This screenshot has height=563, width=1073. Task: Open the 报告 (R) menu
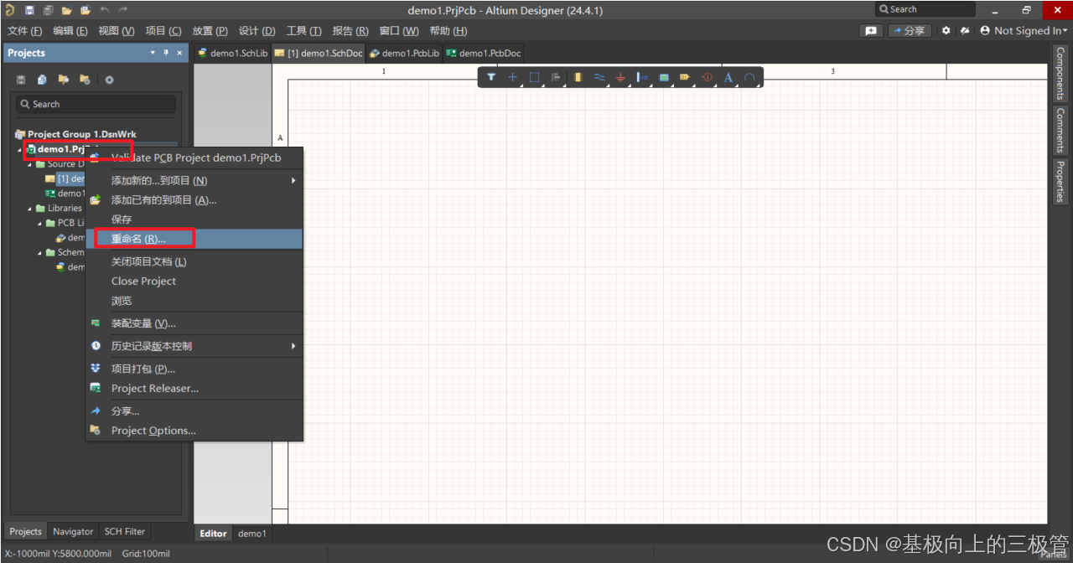[350, 31]
